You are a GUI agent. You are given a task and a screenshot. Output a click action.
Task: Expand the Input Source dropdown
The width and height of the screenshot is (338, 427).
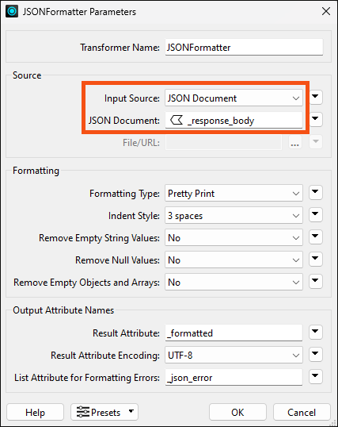coord(234,98)
